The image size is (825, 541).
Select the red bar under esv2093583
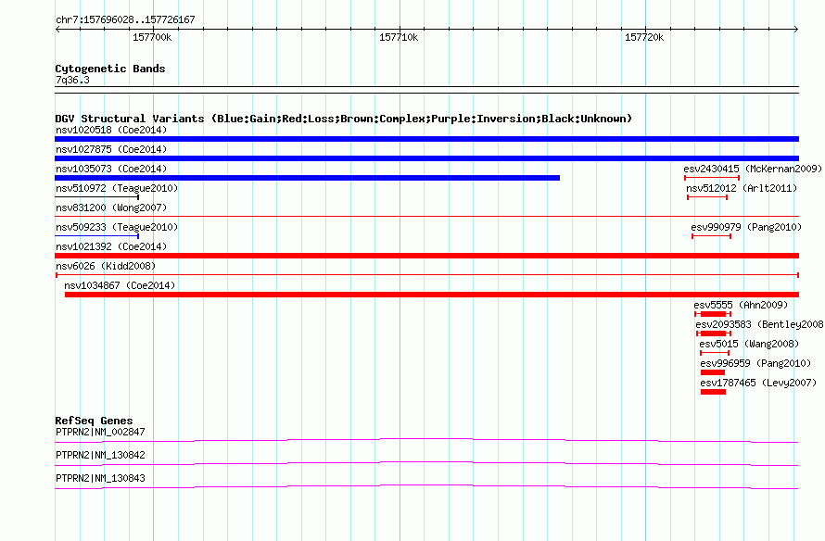(x=714, y=333)
